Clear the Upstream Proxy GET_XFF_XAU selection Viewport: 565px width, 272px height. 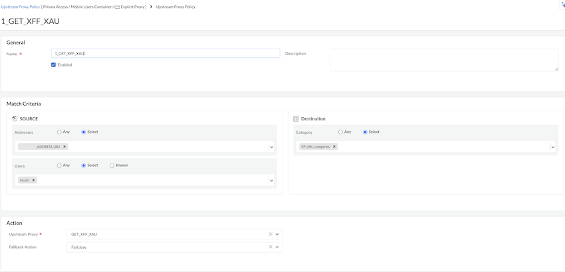271,234
